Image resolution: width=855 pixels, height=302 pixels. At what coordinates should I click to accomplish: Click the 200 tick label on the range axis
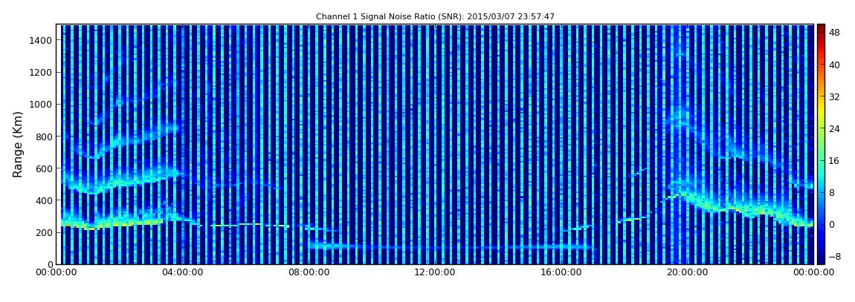tap(45, 233)
